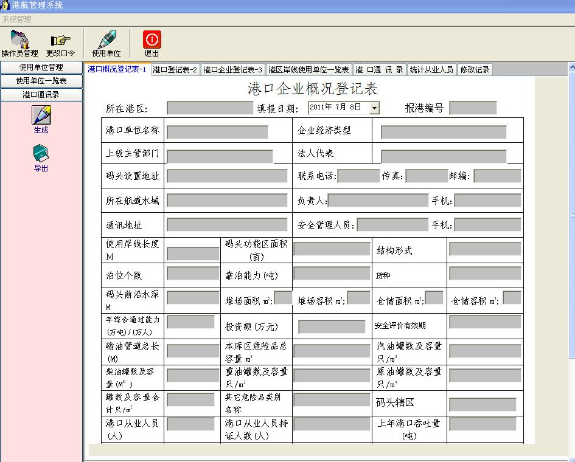575x462 pixels.
Task: Click the 堆场容积 input field
Action: click(x=358, y=297)
